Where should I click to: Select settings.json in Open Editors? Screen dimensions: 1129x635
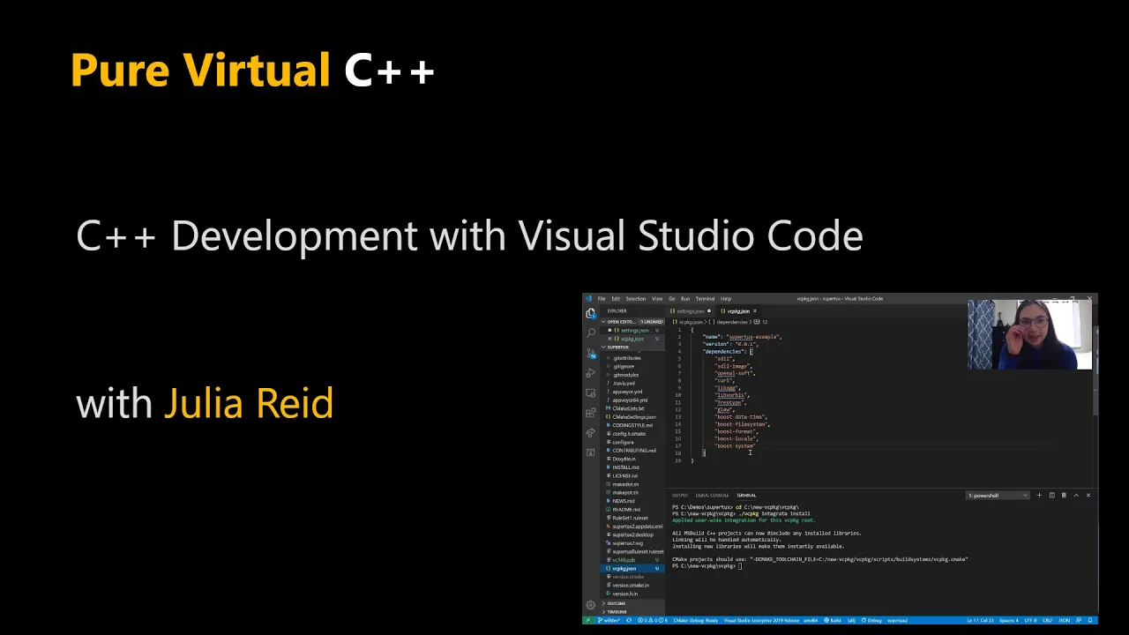coord(632,331)
